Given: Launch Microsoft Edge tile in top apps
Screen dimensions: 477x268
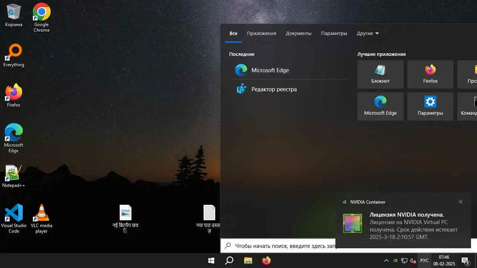Looking at the screenshot, I should click(x=380, y=106).
